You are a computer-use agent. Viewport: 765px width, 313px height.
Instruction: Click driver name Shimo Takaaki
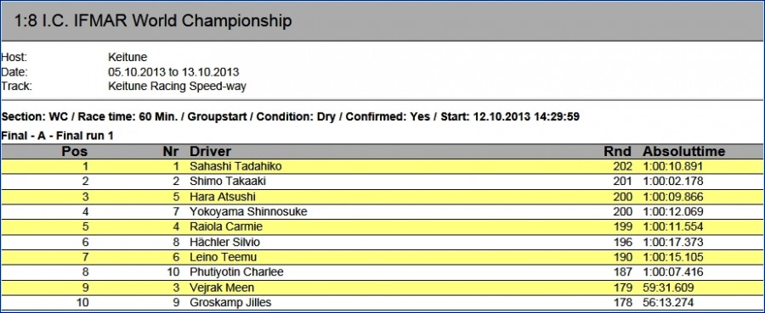pyautogui.click(x=229, y=182)
